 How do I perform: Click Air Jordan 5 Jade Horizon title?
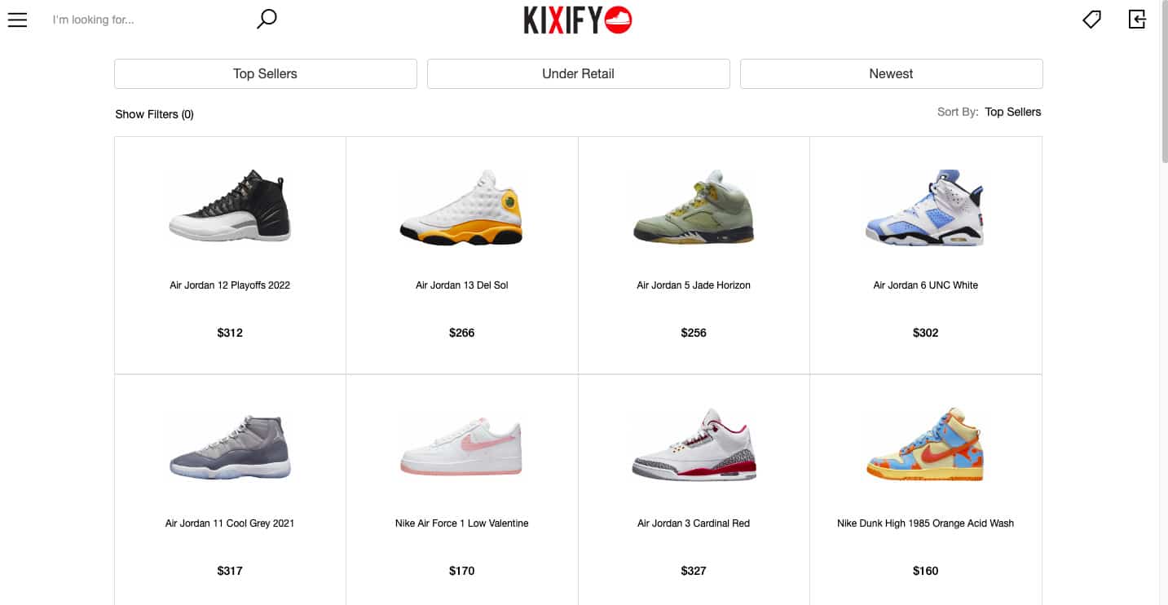click(694, 285)
